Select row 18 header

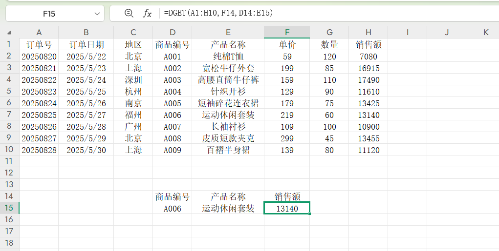pos(9,243)
